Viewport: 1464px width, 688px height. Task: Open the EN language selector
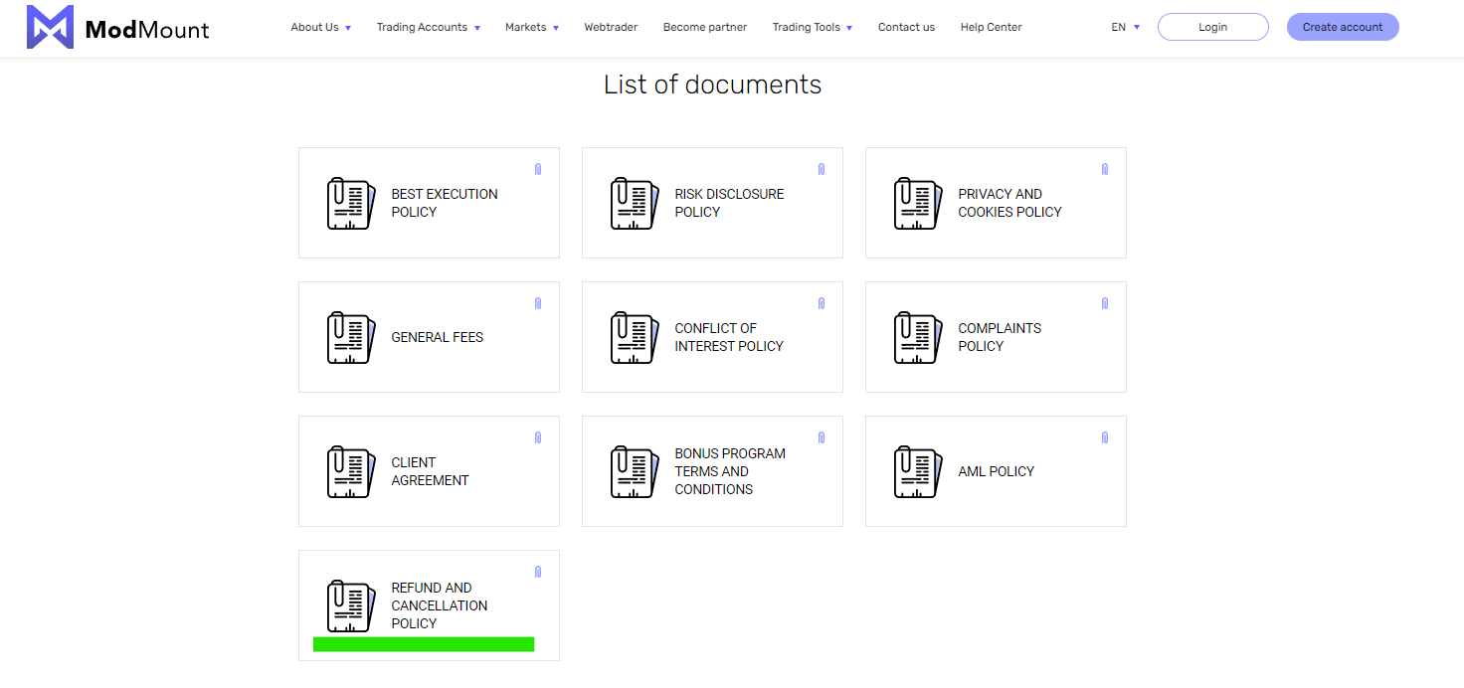1126,27
